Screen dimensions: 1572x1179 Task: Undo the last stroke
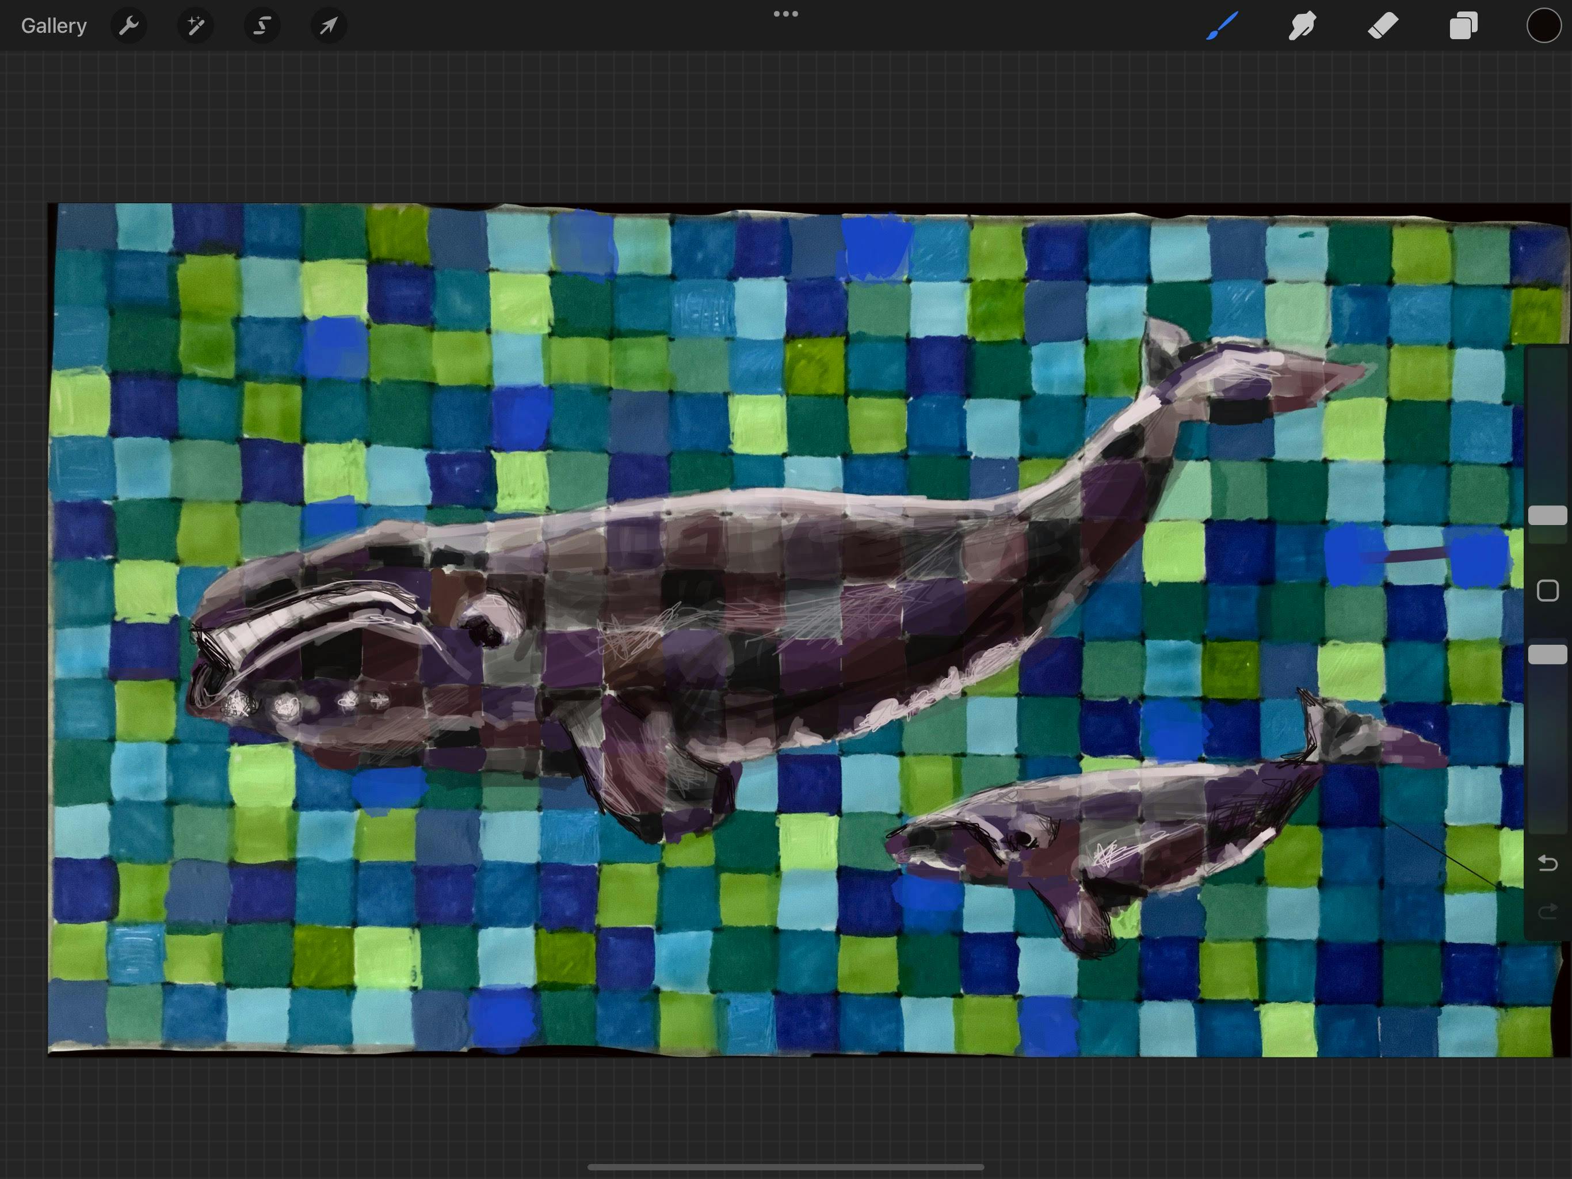[x=1548, y=864]
